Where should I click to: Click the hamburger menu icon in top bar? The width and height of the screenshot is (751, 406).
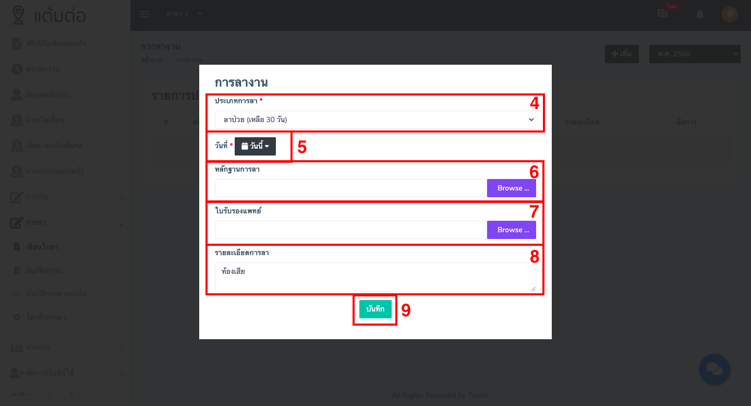(144, 14)
